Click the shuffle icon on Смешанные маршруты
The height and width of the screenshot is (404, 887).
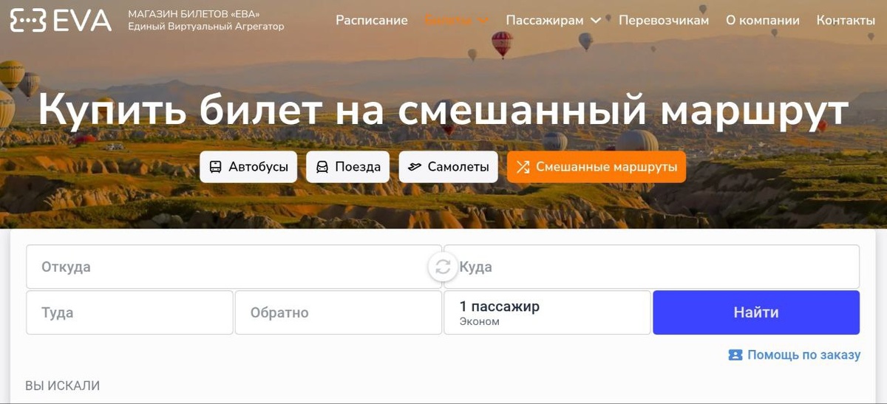[523, 167]
